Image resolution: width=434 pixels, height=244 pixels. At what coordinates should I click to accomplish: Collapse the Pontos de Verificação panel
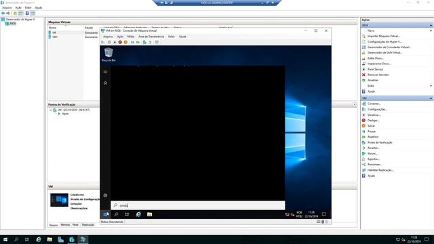click(x=354, y=104)
